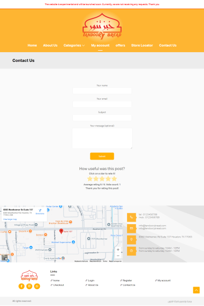This screenshot has height=306, width=204.
Task: Open the Instagram icon in footer
Action: [x=29, y=286]
